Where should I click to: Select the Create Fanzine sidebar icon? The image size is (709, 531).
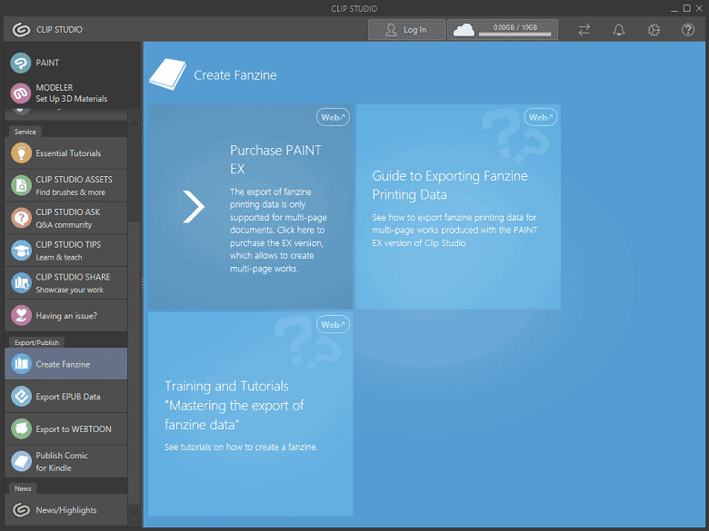pyautogui.click(x=21, y=363)
